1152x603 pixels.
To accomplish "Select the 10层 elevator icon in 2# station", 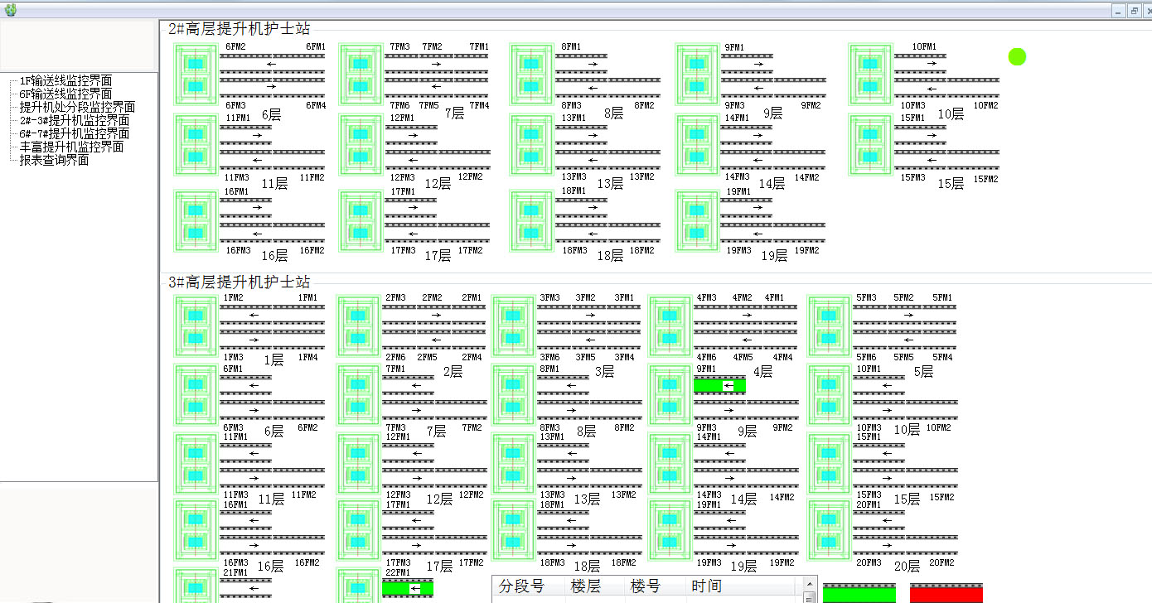I will [x=869, y=75].
